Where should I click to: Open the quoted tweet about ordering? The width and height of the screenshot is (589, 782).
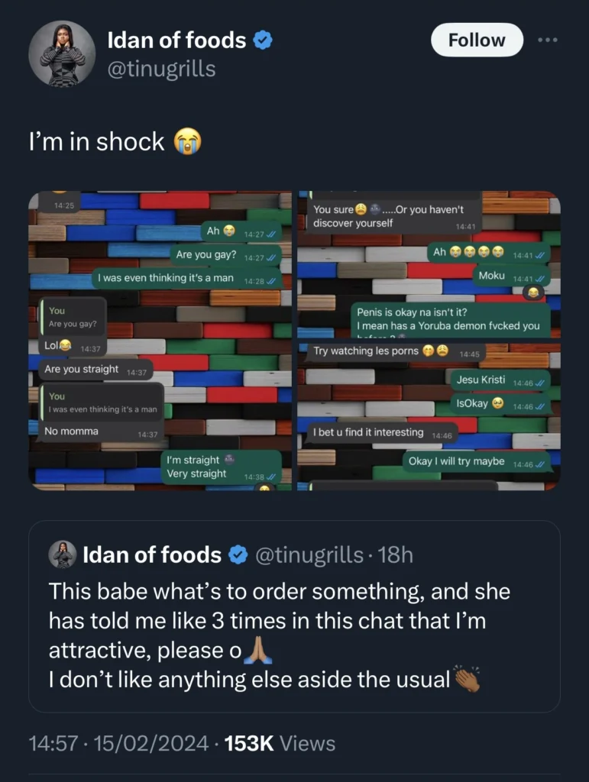294,634
